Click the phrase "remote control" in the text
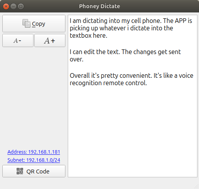 tap(125, 83)
